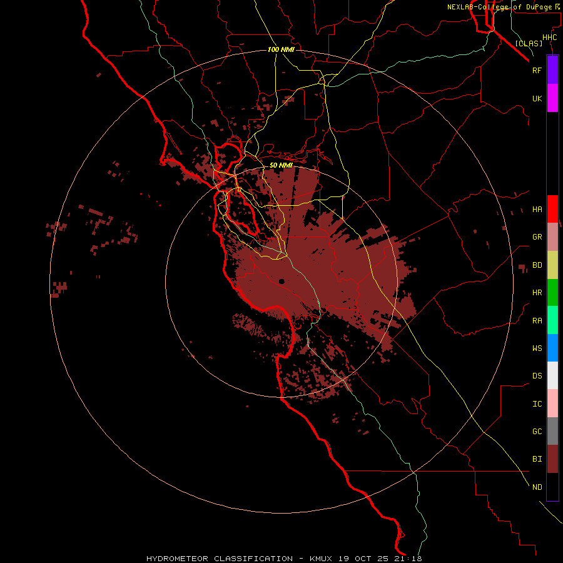Click the RF legend label
563x563 pixels.
537,70
